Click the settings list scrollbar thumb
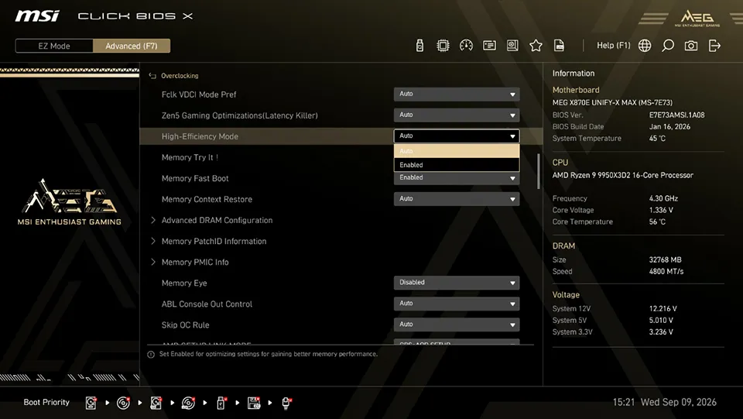Image resolution: width=743 pixels, height=419 pixels. pyautogui.click(x=539, y=171)
